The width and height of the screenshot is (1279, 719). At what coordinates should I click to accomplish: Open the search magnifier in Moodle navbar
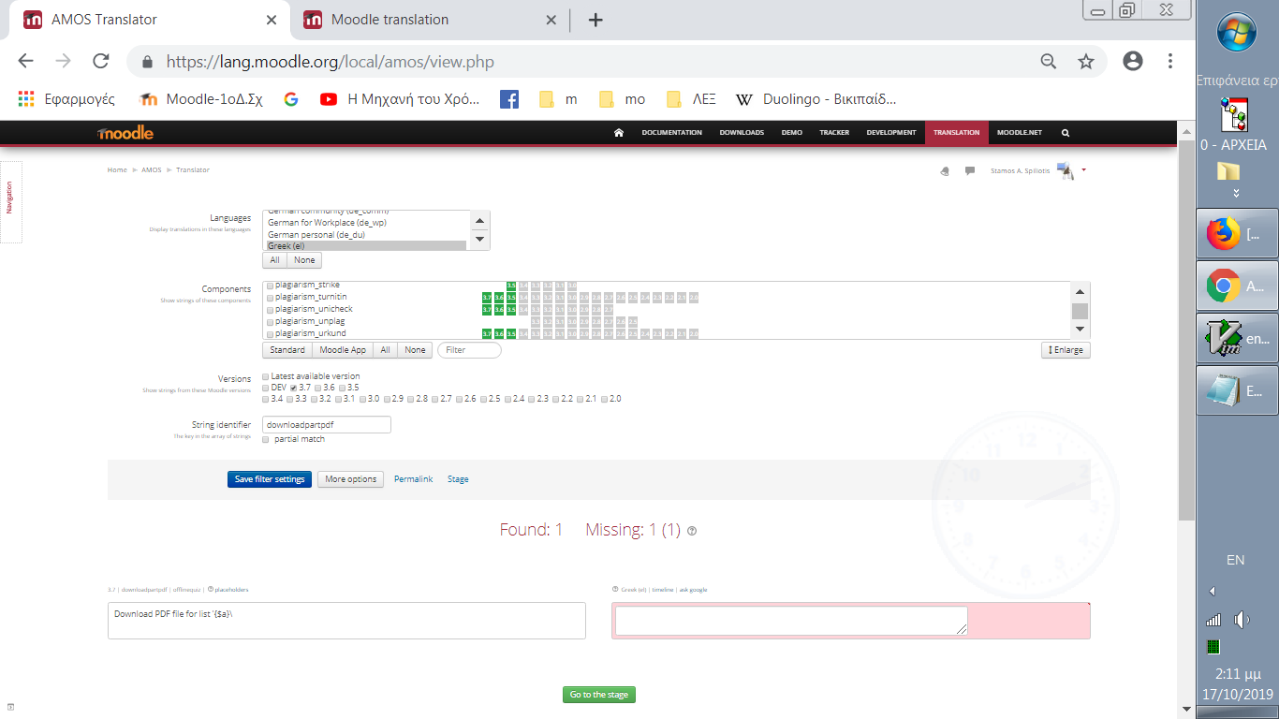(1066, 133)
